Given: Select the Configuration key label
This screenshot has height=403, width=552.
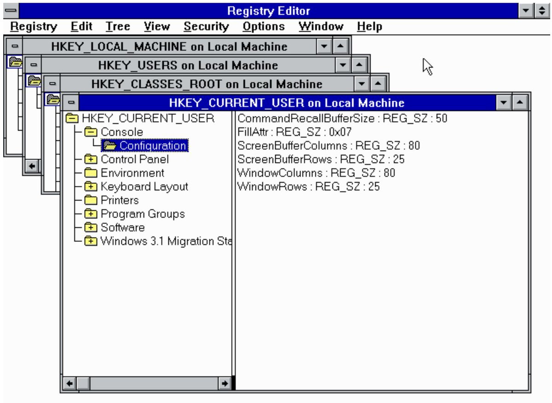Looking at the screenshot, I should pos(153,146).
